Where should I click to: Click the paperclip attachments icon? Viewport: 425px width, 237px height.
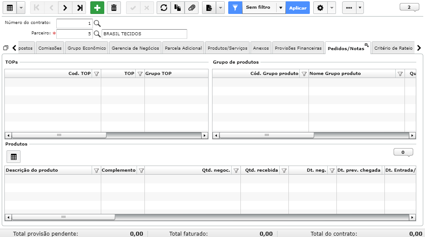coord(192,8)
